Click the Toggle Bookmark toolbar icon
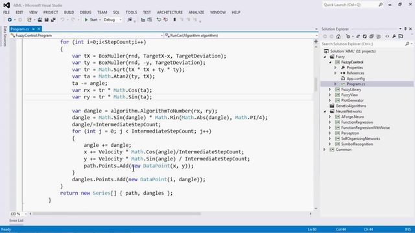 (x=174, y=20)
